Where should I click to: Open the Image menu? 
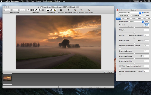coord(39,1)
